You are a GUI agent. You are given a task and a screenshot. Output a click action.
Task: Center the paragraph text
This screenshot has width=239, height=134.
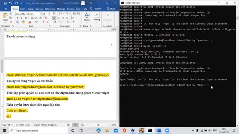click(x=59, y=18)
